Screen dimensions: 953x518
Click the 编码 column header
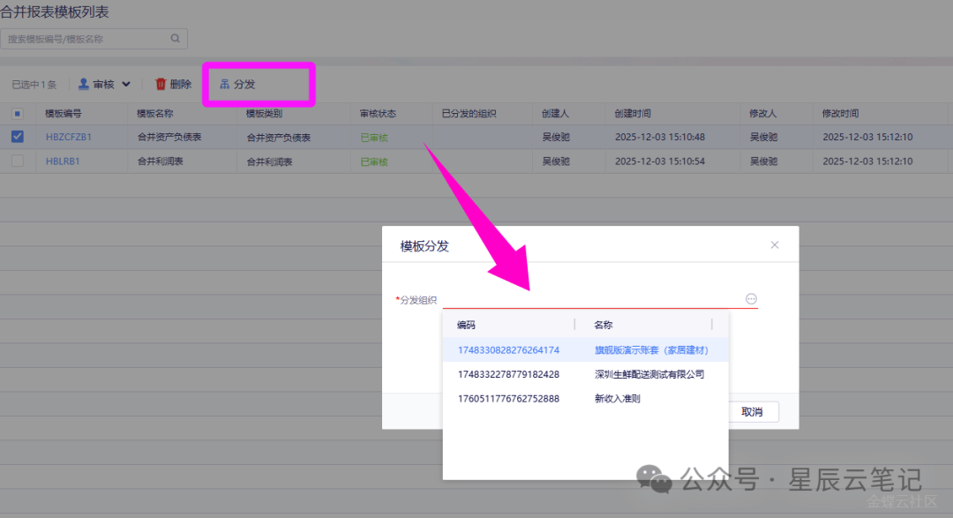click(x=466, y=325)
